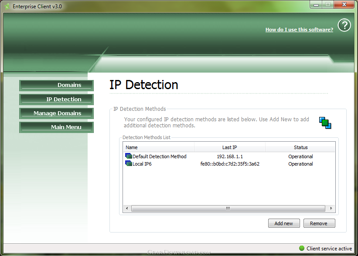Screen dimensions: 358x256
Task: Open the 'How do I use this software?' link
Action: click(299, 30)
